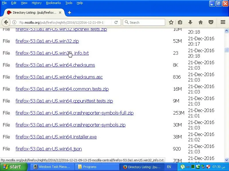Download win64.common.tests.zip
The width and height of the screenshot is (229, 171).
(62, 89)
